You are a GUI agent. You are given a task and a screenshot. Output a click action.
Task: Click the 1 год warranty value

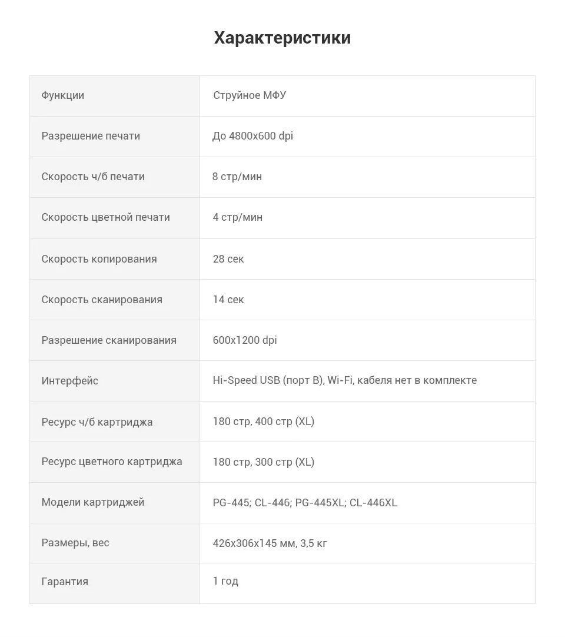[x=225, y=581]
